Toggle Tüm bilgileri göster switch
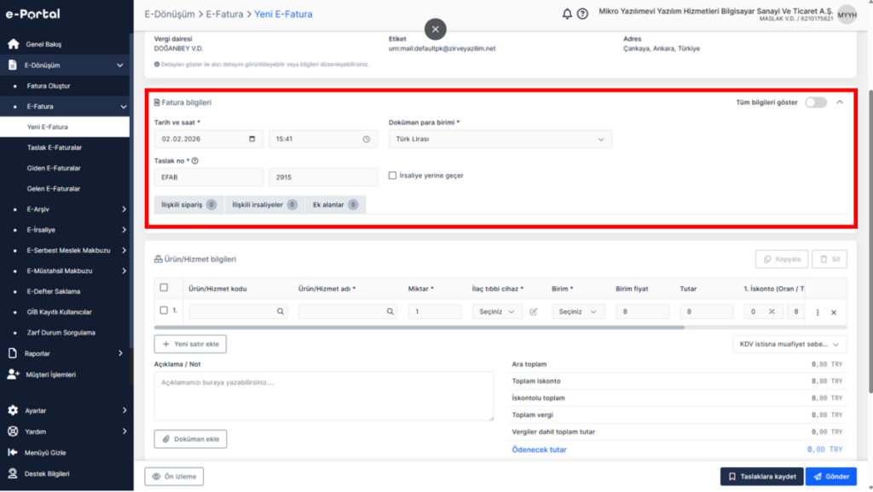 (816, 102)
